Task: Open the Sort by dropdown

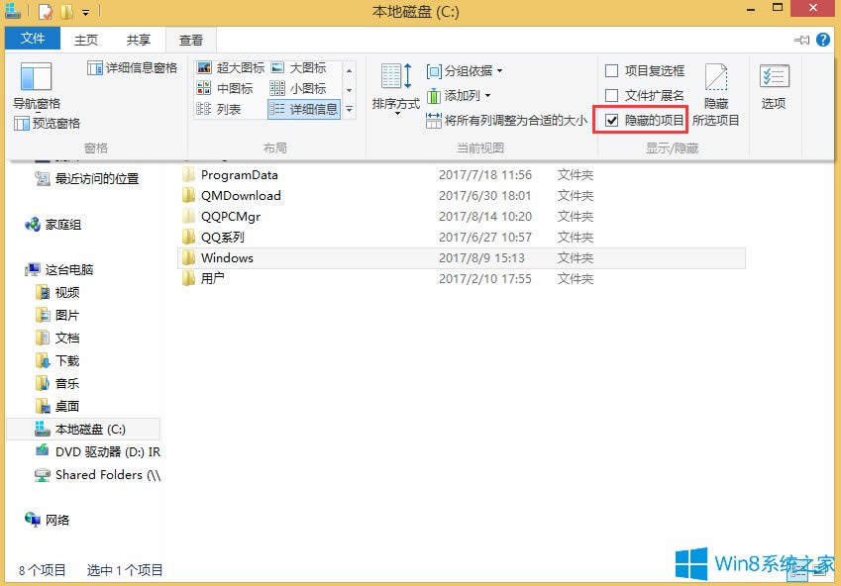Action: pos(395,94)
